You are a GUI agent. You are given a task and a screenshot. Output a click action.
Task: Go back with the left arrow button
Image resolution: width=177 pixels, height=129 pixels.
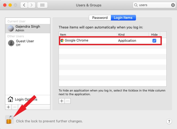[x=24, y=5]
